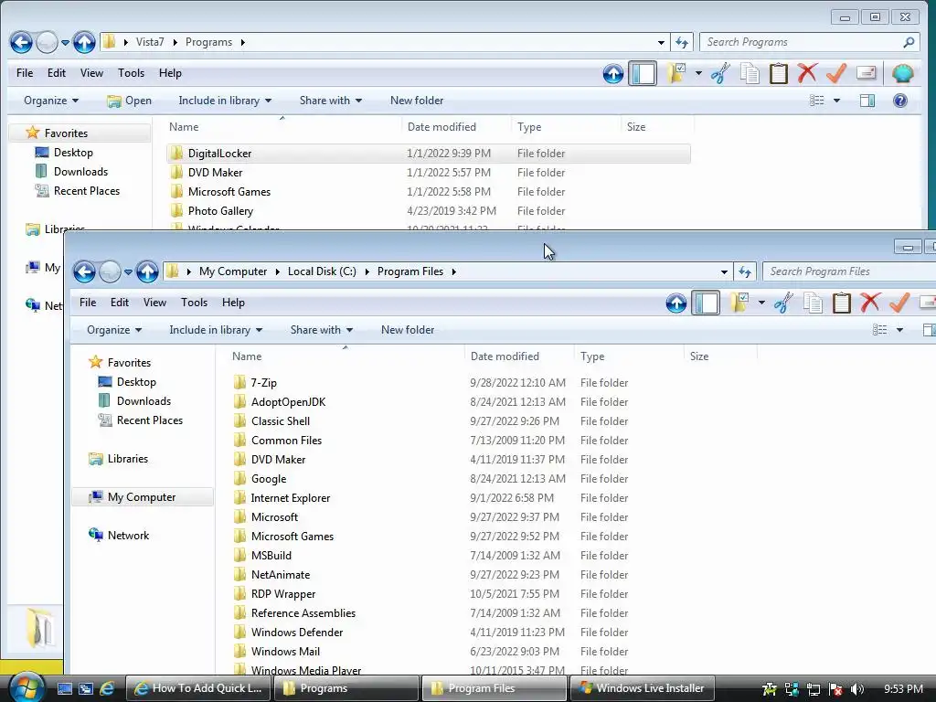Open File menu in Programs window
Image resolution: width=936 pixels, height=702 pixels.
pyautogui.click(x=25, y=73)
